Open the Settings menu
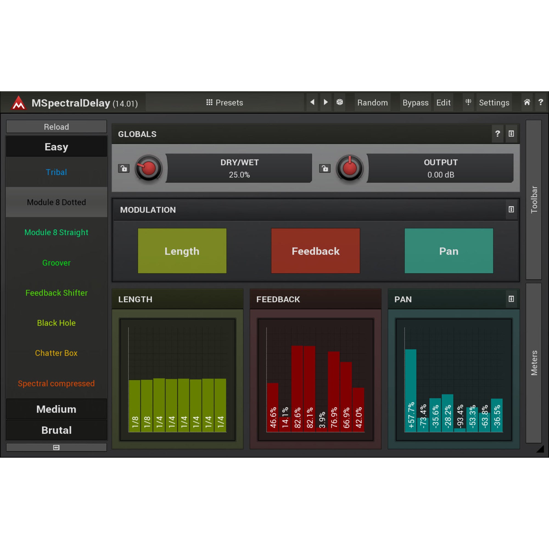Image resolution: width=549 pixels, height=549 pixels. click(494, 102)
